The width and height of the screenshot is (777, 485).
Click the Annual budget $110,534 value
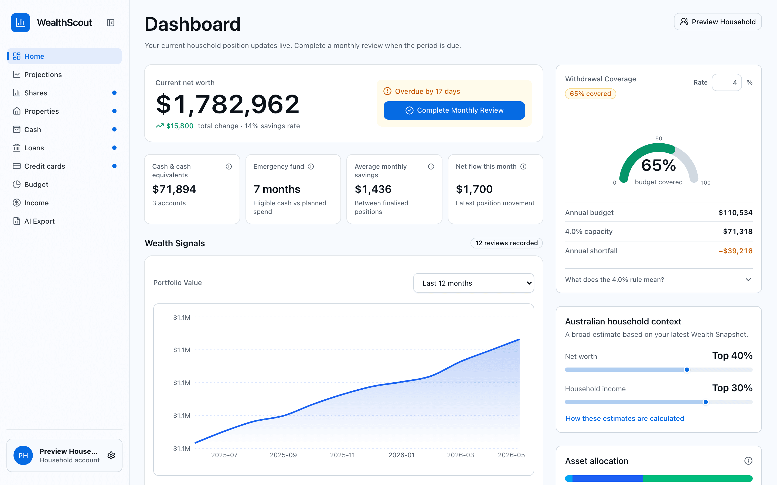(x=735, y=212)
